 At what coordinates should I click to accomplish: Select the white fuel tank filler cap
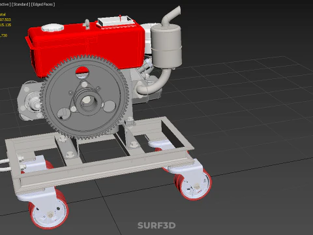tap(52, 27)
